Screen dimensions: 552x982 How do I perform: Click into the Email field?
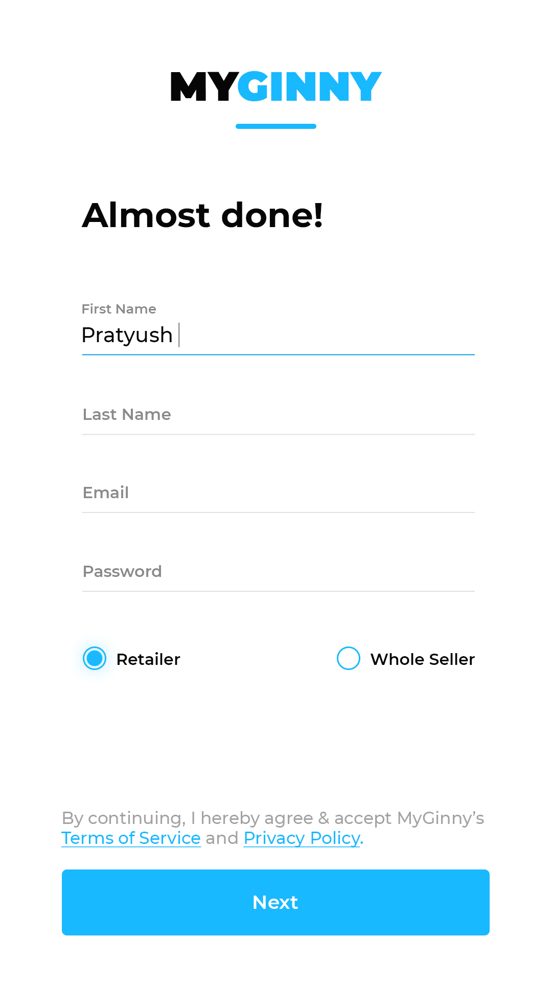point(278,493)
